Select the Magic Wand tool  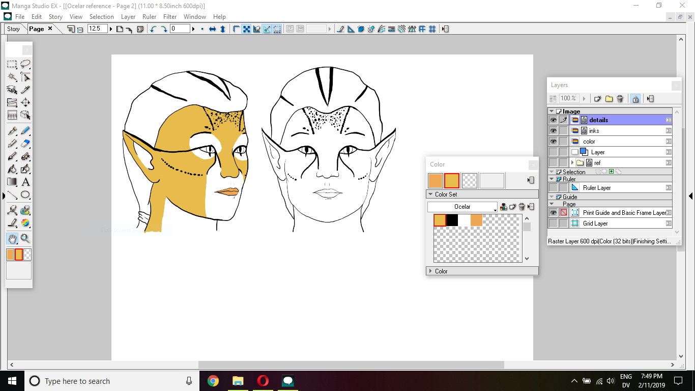(12, 77)
